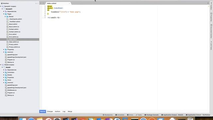
Task: Click the Shared folder icon
Action: pos(7,17)
